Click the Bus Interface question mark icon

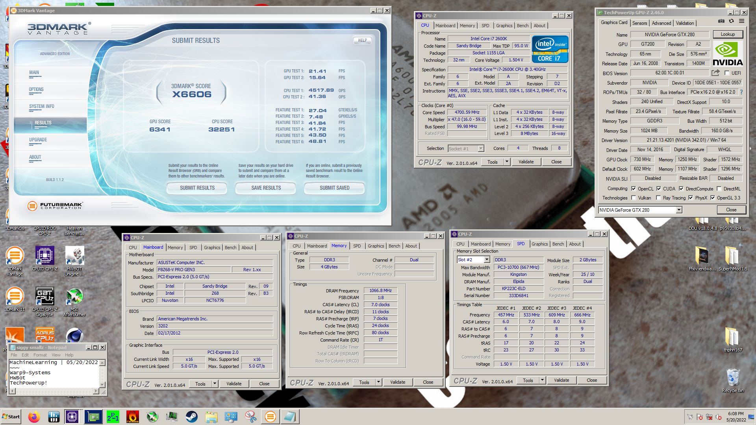741,92
